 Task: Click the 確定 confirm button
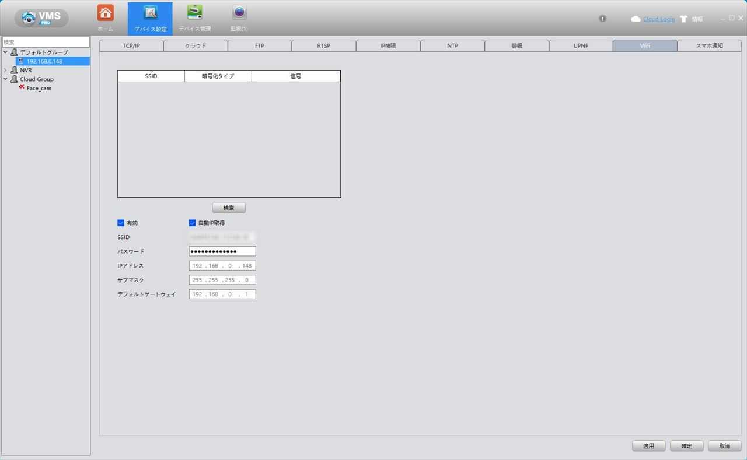click(x=686, y=446)
